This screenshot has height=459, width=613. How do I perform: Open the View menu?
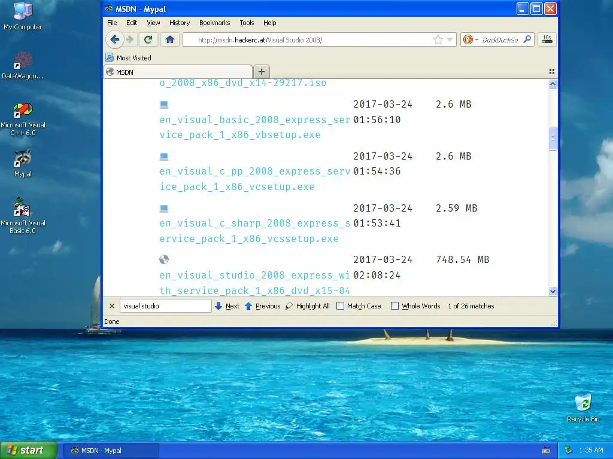(153, 23)
